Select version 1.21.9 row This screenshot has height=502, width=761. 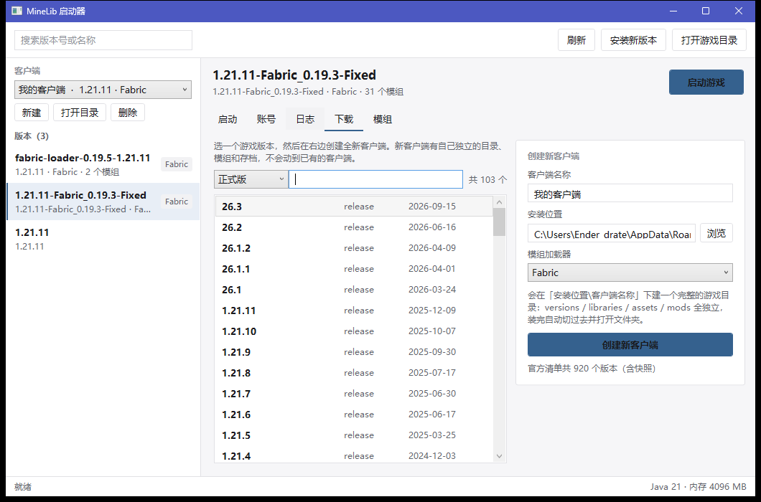[x=354, y=353]
